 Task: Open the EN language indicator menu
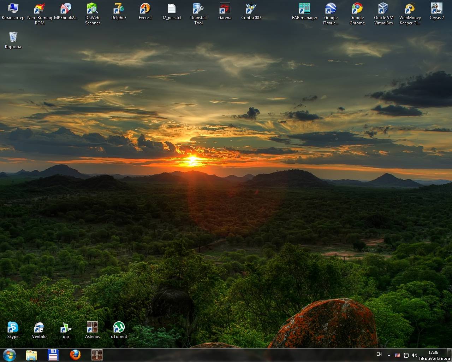click(x=379, y=354)
